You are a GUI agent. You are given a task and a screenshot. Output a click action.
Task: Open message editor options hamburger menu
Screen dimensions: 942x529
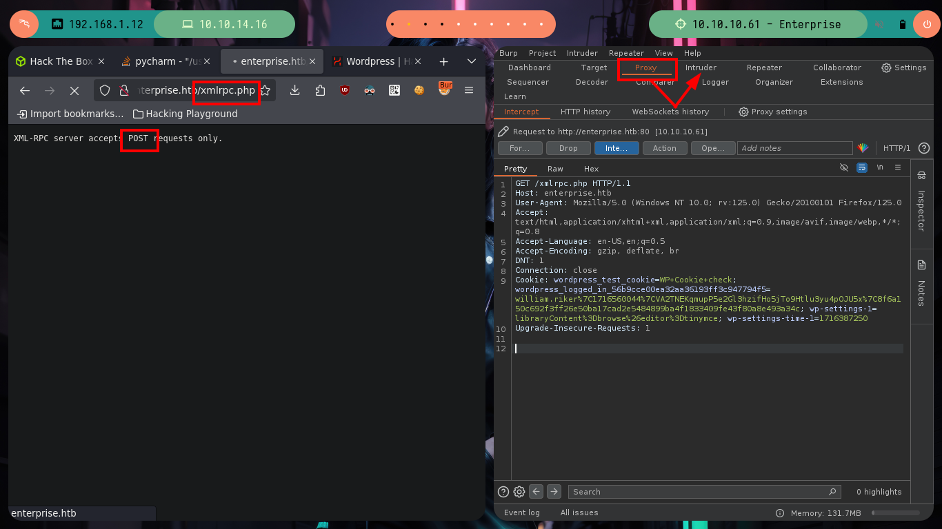click(x=898, y=167)
